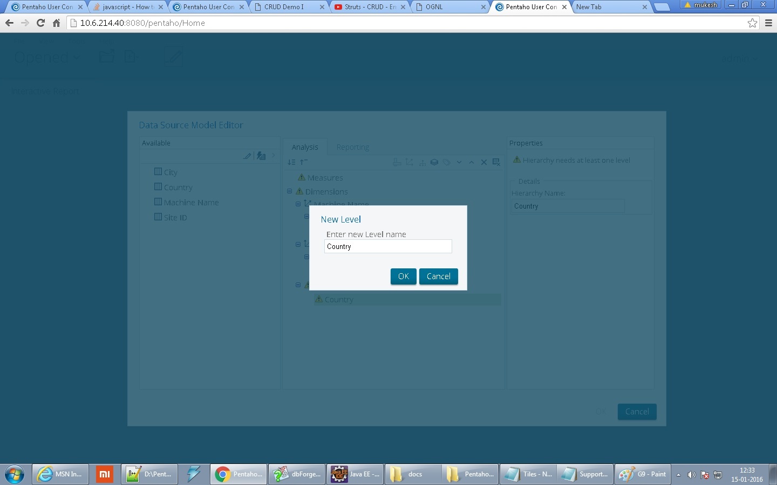Click OK in the New Level dialog
Screen dimensions: 777x485
click(x=403, y=276)
